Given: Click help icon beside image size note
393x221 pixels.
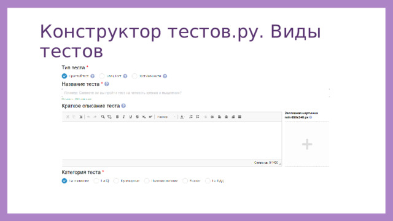Looking at the screenshot, I should point(311,117).
